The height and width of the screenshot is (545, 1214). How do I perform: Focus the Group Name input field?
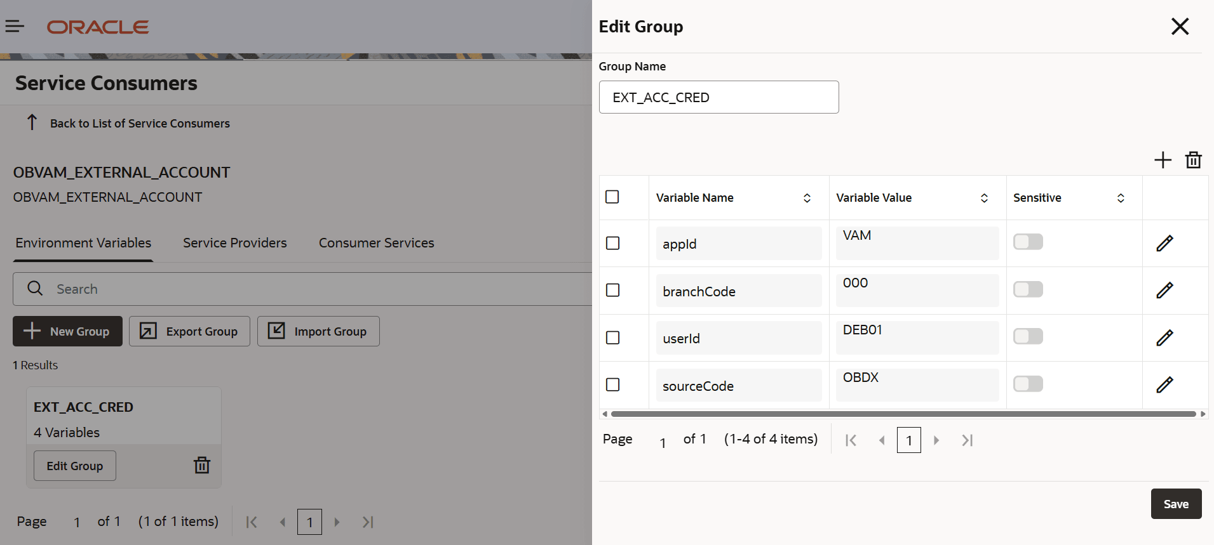coord(718,97)
